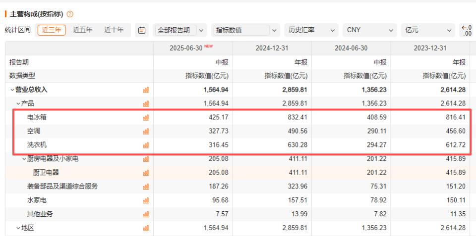
Task: Open chart icon for 电冰箱 row
Action: click(146, 118)
